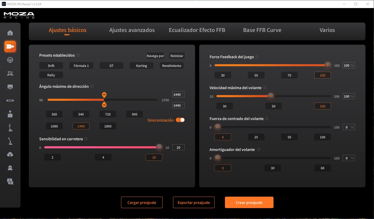Set steering angle to 540
This screenshot has width=374, height=219.
pyautogui.click(x=81, y=114)
